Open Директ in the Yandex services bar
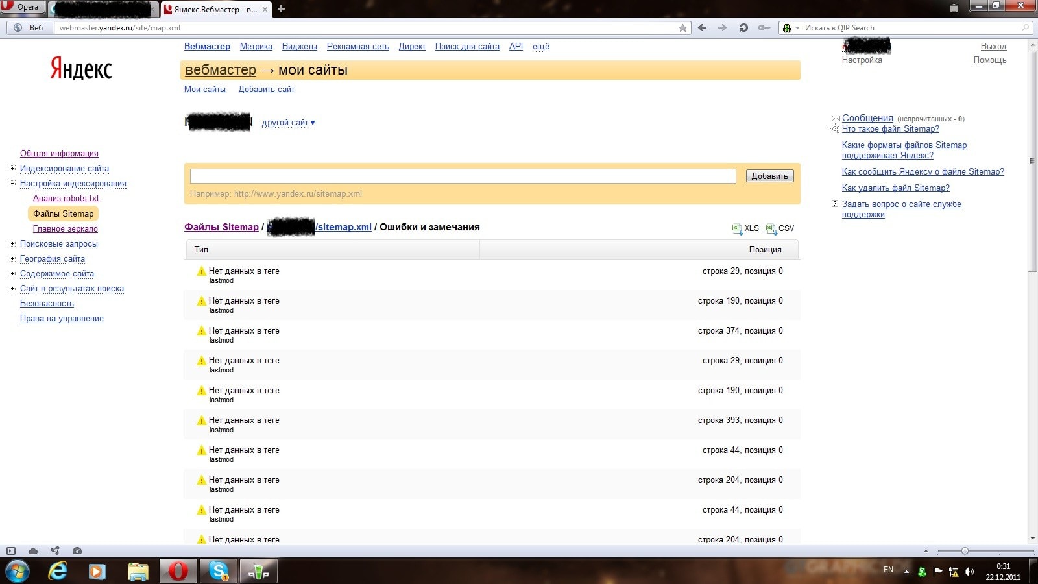The width and height of the screenshot is (1038, 584). point(412,47)
